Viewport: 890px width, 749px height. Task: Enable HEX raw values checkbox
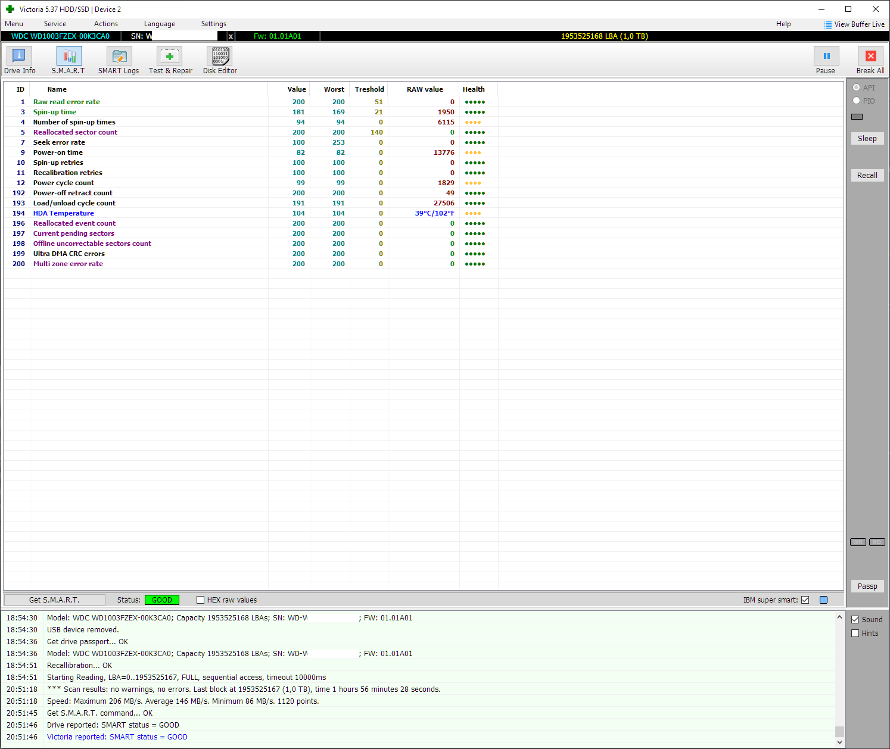click(x=201, y=600)
